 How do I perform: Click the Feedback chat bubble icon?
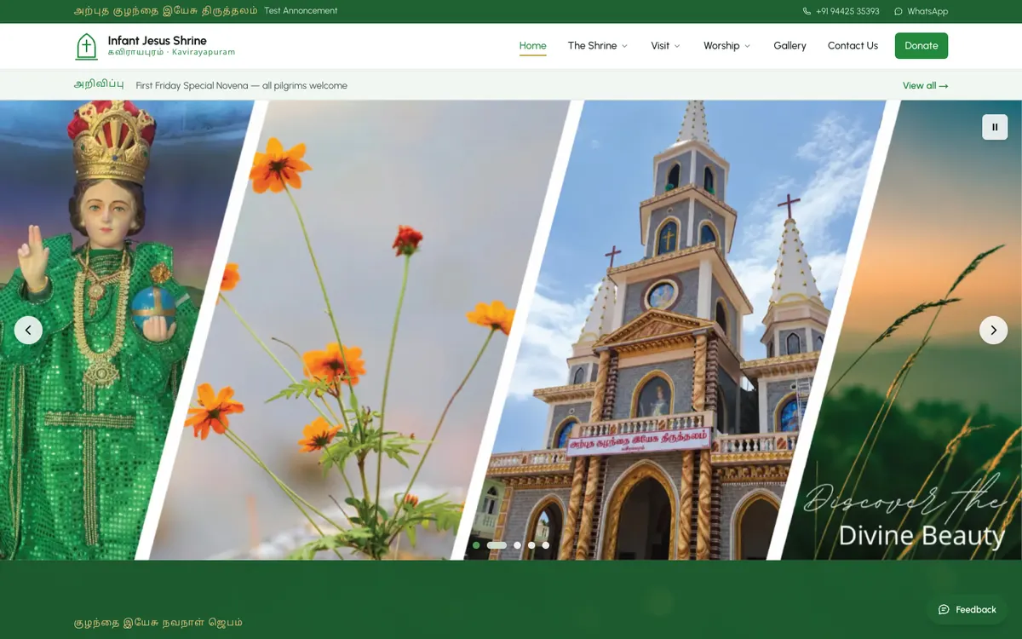tap(944, 609)
